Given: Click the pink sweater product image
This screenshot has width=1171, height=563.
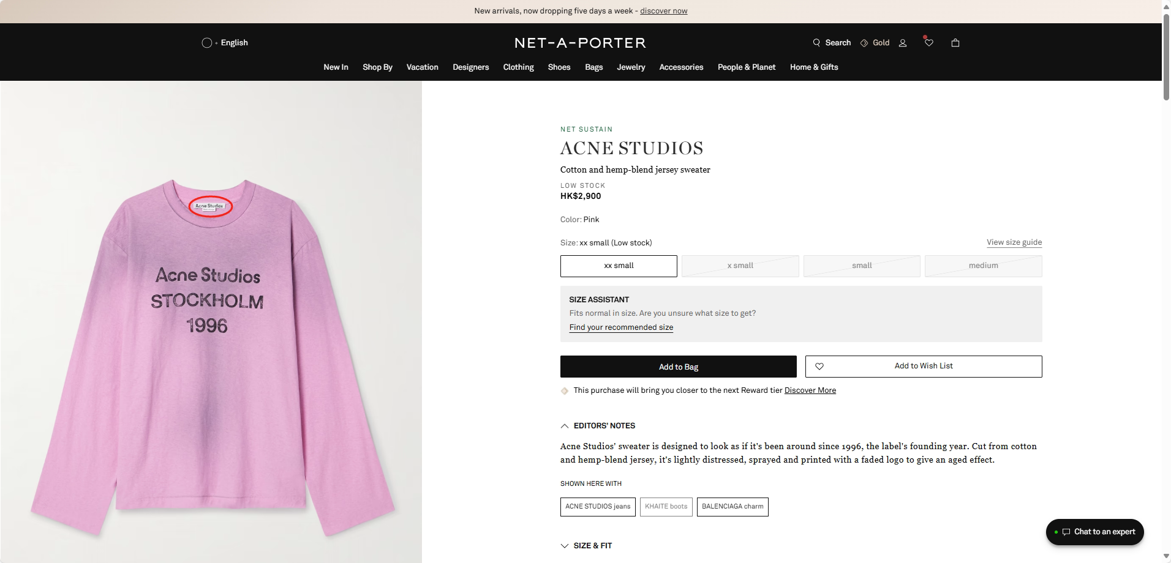Looking at the screenshot, I should (211, 355).
